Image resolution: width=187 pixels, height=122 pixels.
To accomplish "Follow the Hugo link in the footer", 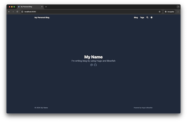I will point(143,108).
